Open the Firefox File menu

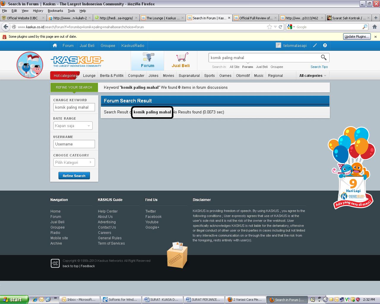[x=4, y=11]
